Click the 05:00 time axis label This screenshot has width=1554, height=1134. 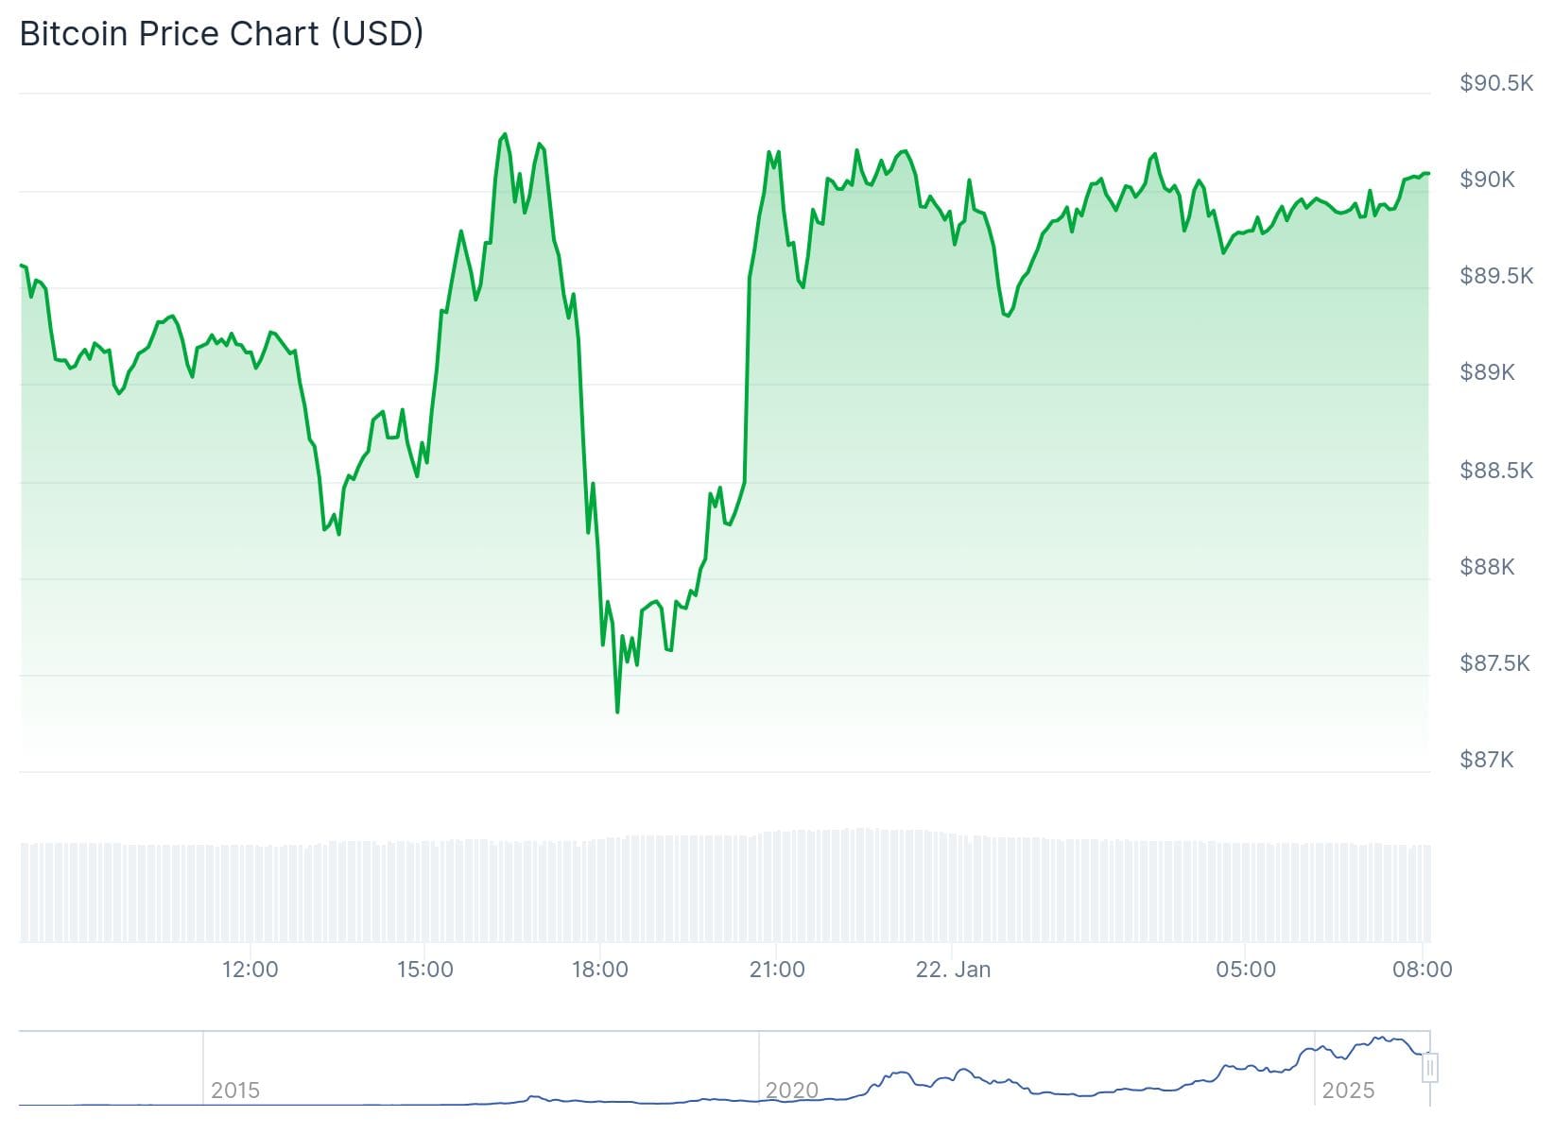click(1246, 970)
